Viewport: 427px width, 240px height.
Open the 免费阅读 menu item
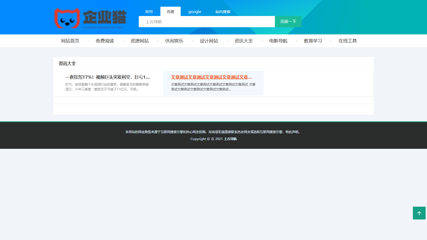pyautogui.click(x=105, y=41)
